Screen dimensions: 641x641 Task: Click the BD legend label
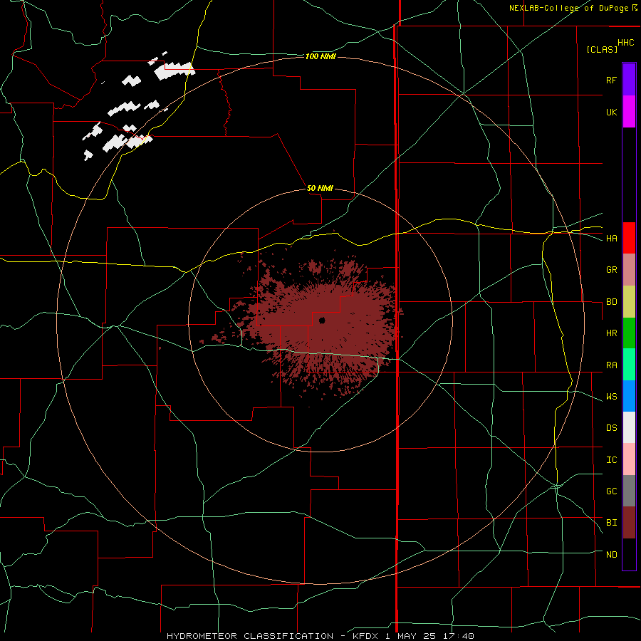611,302
